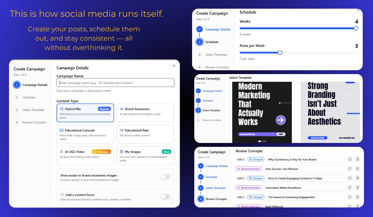
Task: Click the video camera icon on Educational Reel
Action: (122, 130)
